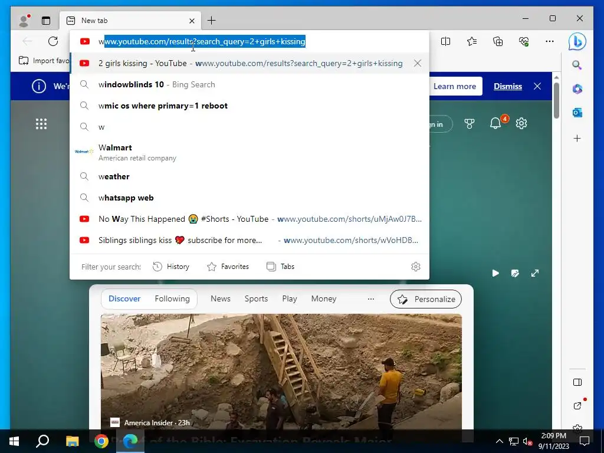The height and width of the screenshot is (453, 604).
Task: Switch to the Discover tab
Action: [124, 298]
